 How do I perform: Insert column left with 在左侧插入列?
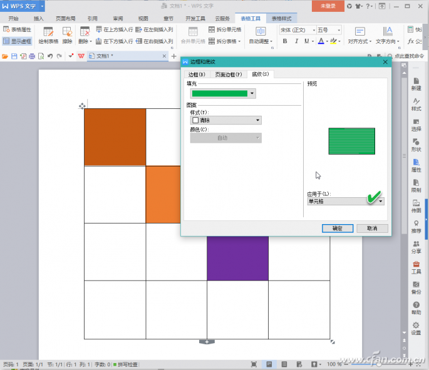pyautogui.click(x=154, y=29)
